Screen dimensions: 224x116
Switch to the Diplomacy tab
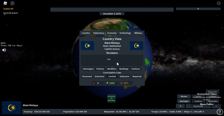click(x=99, y=33)
